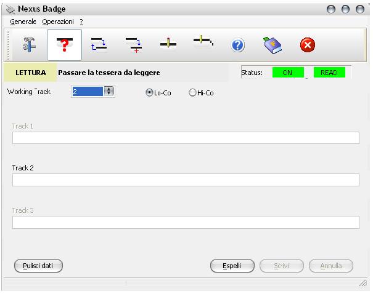Click the middle round title bar button
The width and height of the screenshot is (373, 294).
[x=345, y=9]
